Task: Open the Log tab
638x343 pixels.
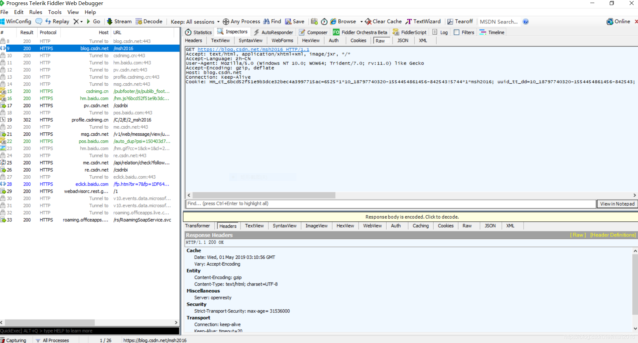Action: 440,32
